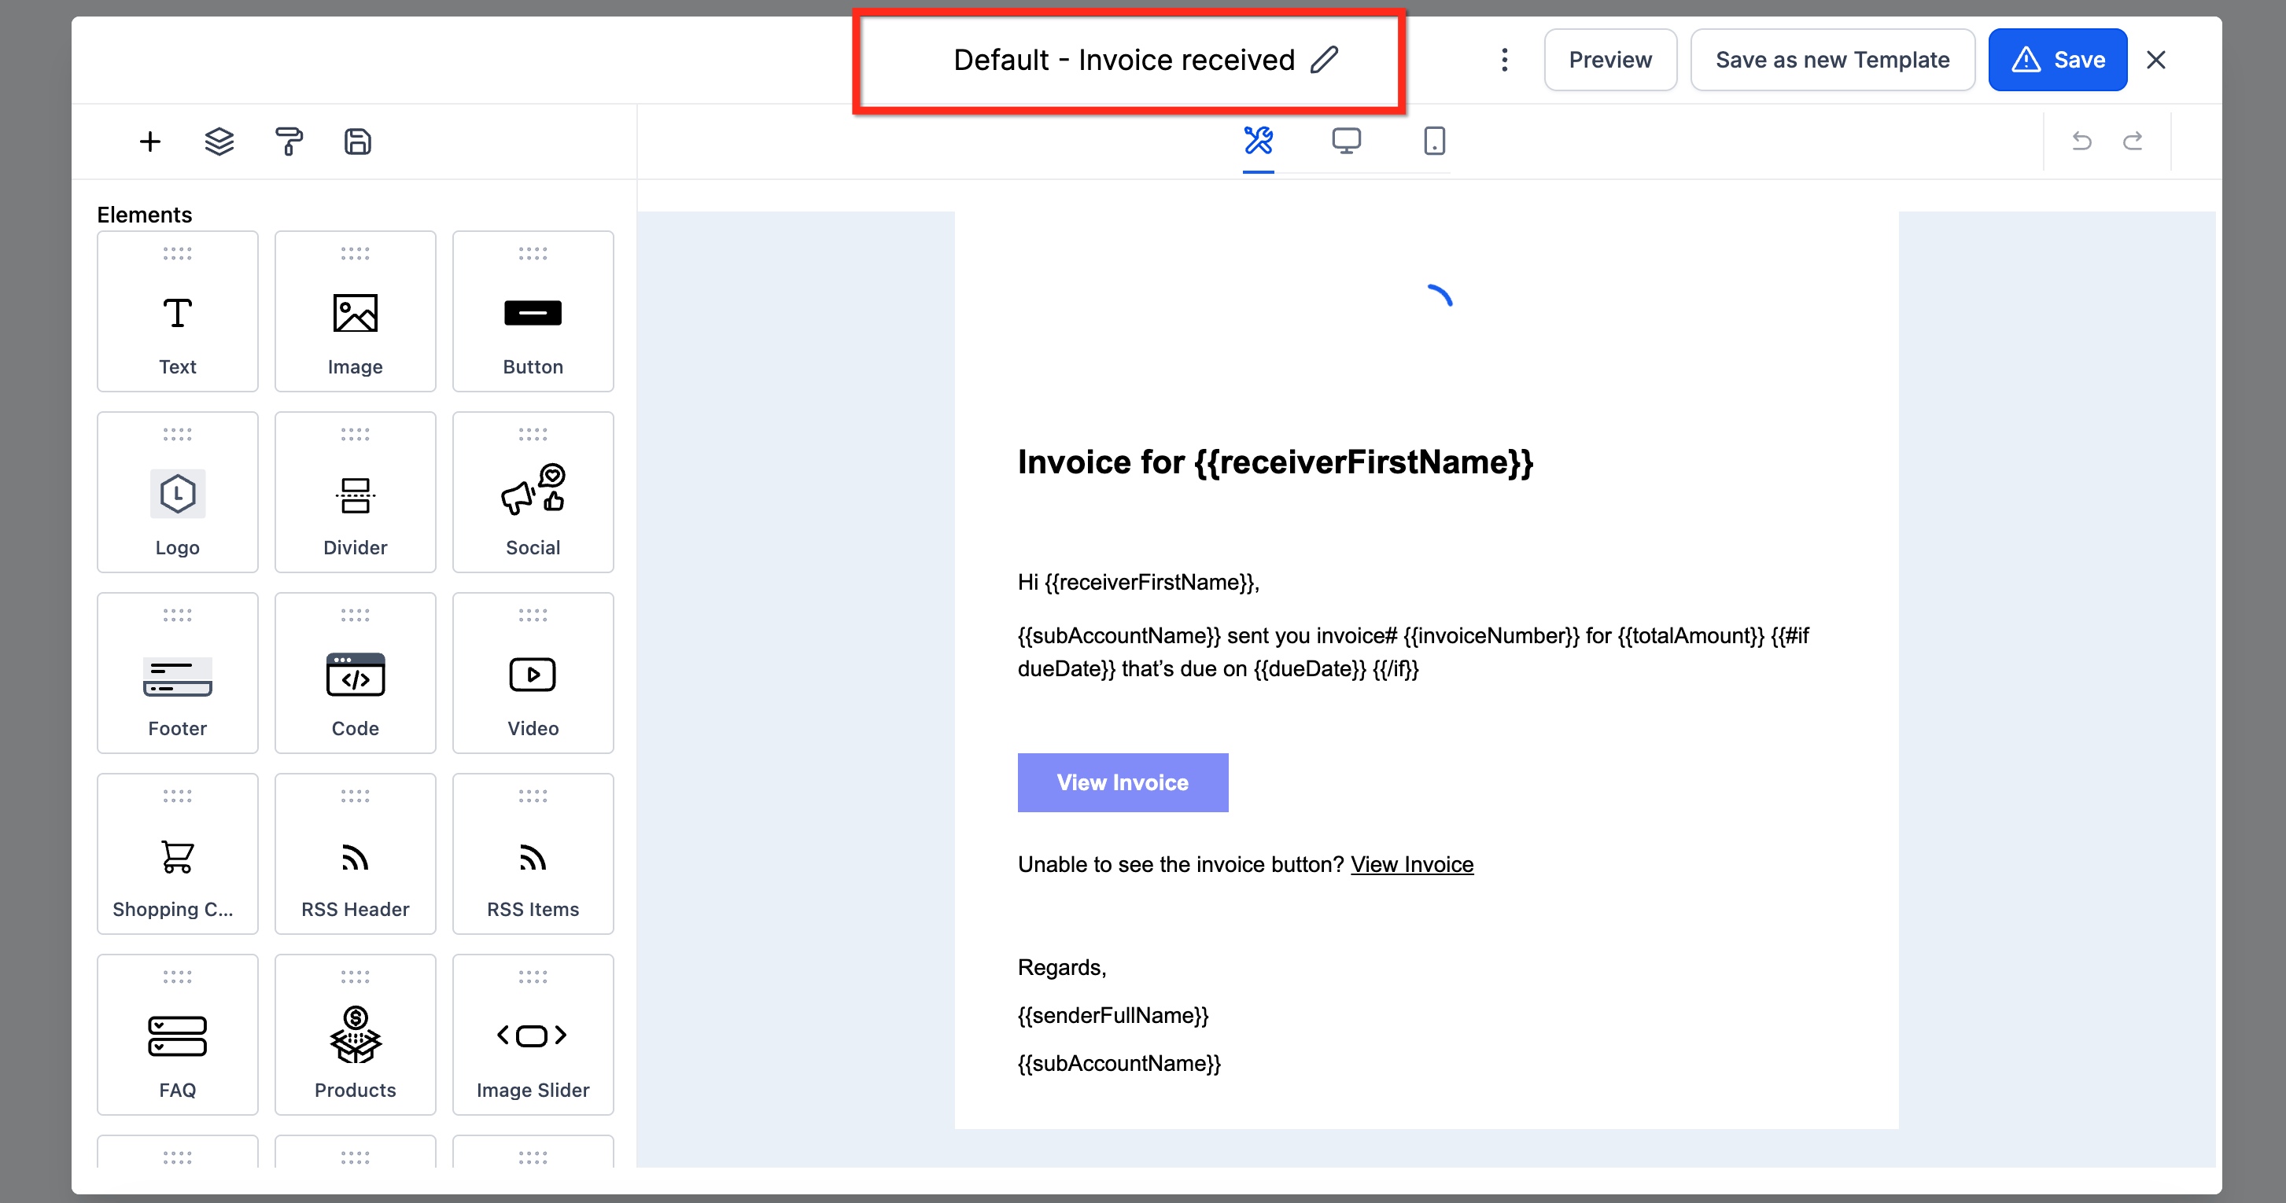Open the layers panel icon
This screenshot has height=1203, width=2286.
tap(219, 142)
